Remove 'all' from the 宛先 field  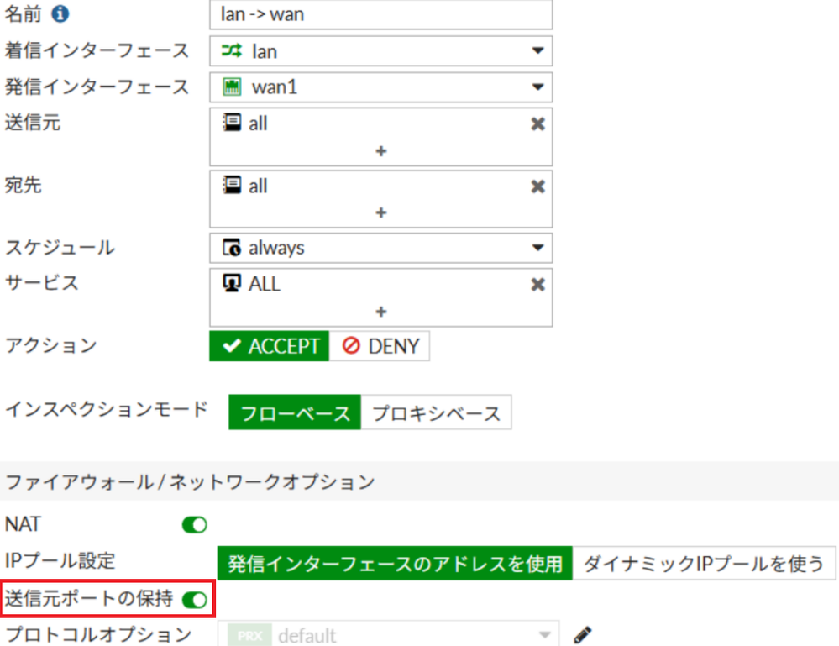537,186
